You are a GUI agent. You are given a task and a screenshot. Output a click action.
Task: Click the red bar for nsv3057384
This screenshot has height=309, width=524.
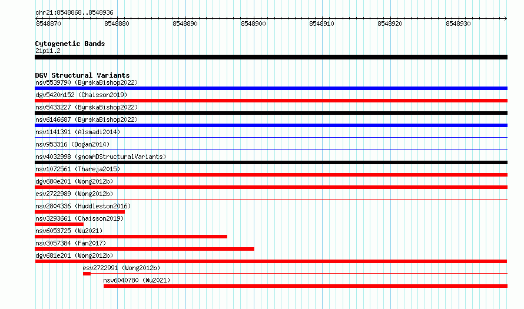[x=144, y=249]
